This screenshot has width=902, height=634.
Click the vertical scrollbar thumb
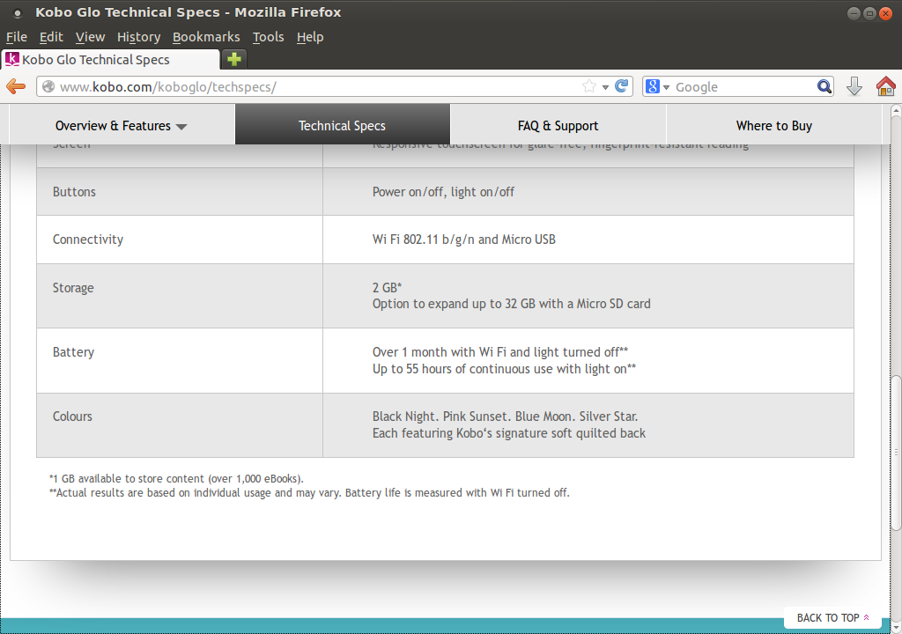click(x=896, y=453)
